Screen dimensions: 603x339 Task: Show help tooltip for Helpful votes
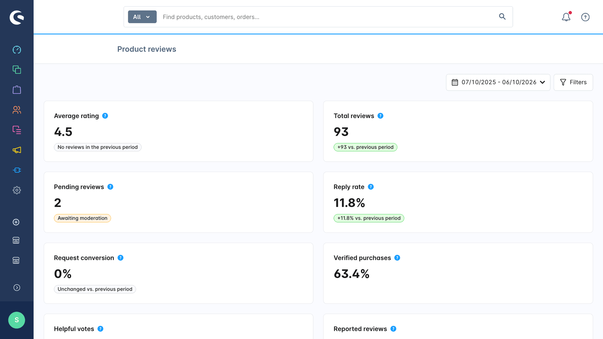(100, 329)
